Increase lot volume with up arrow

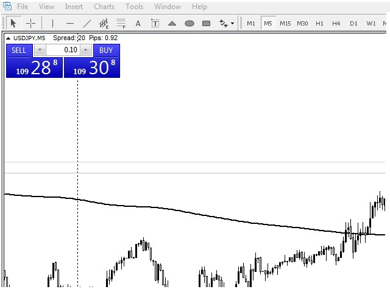[x=85, y=50]
